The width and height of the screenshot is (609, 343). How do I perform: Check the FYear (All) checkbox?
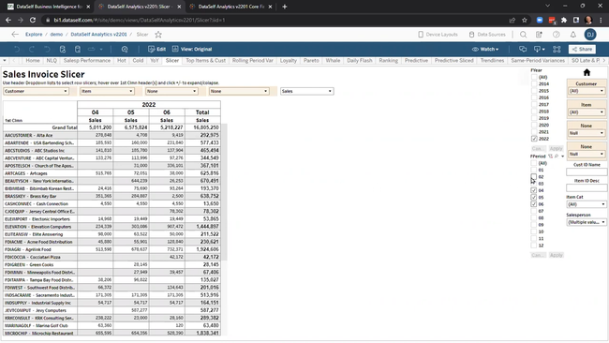coord(534,77)
